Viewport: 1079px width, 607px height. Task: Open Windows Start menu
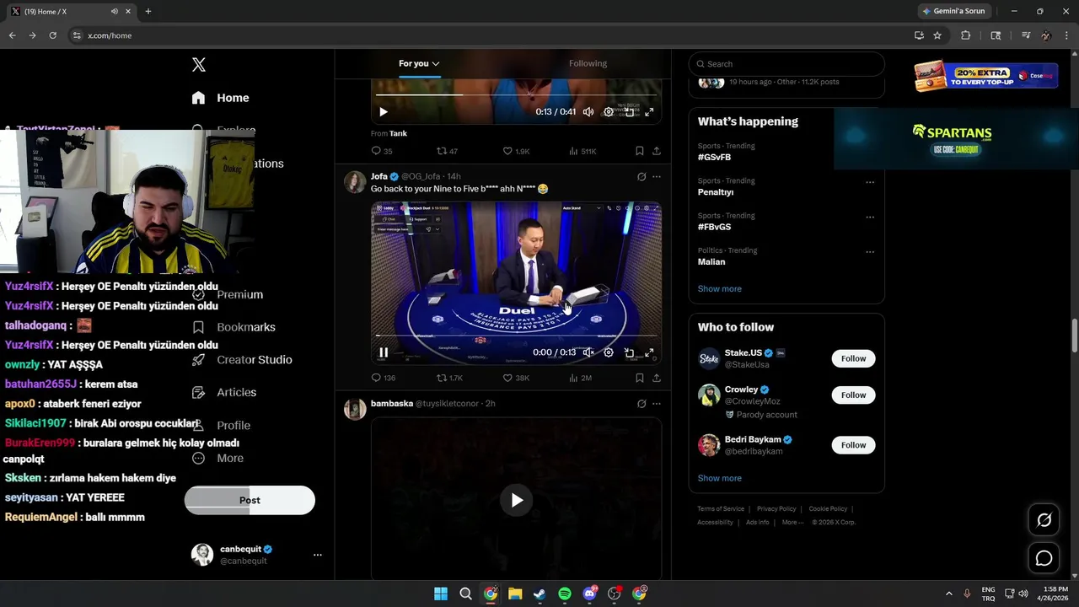(x=441, y=594)
